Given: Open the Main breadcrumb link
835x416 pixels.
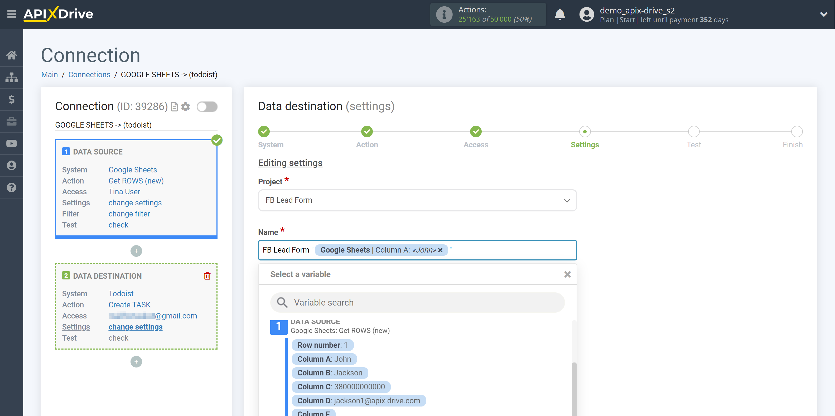Looking at the screenshot, I should 49,75.
